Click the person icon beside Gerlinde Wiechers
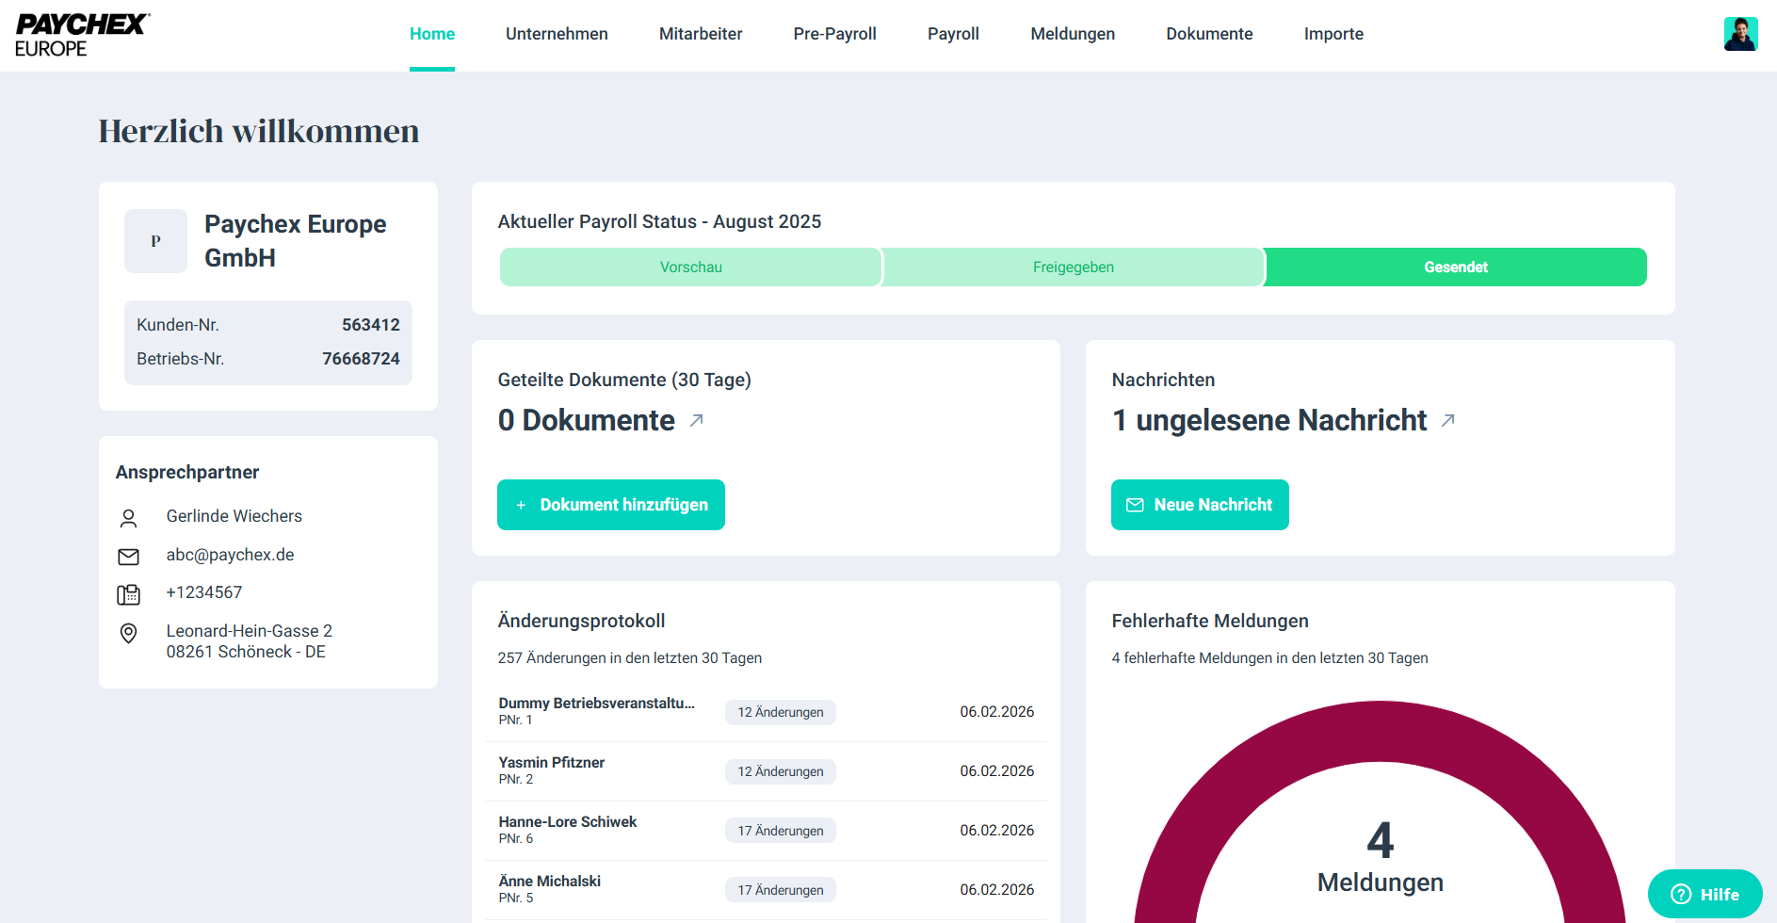Image resolution: width=1777 pixels, height=923 pixels. 129,518
